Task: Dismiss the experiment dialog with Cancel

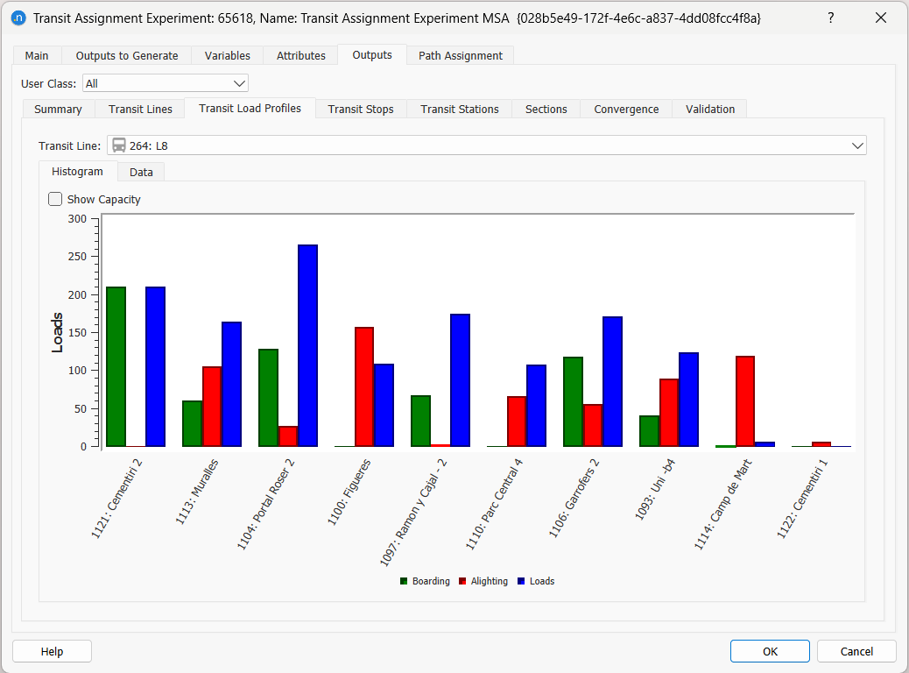Action: 856,651
